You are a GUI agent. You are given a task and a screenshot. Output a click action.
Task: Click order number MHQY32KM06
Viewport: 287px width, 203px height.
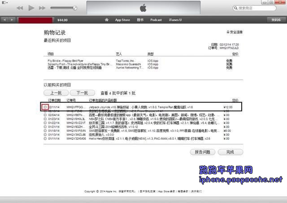tap(76, 138)
